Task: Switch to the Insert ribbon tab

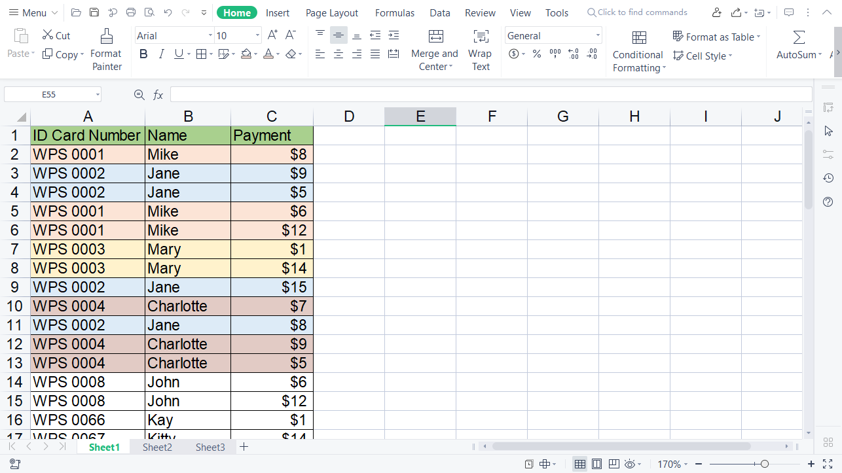Action: point(278,12)
